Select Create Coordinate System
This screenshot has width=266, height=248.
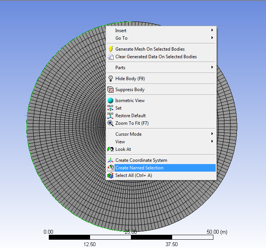coord(161,160)
